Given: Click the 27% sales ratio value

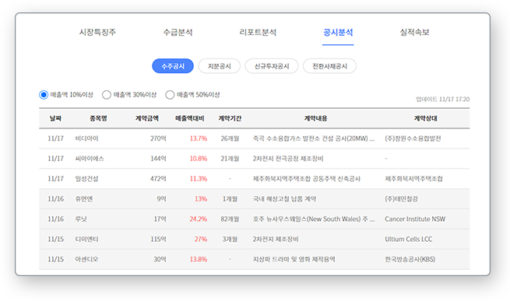Looking at the screenshot, I should coord(201,240).
